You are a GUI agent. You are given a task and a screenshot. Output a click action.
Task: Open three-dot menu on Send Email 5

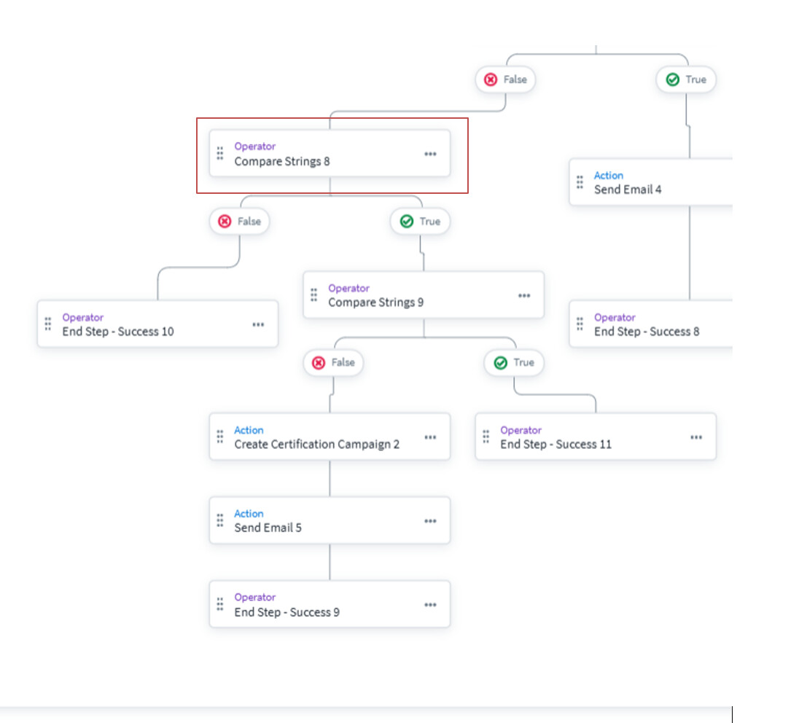coord(430,521)
